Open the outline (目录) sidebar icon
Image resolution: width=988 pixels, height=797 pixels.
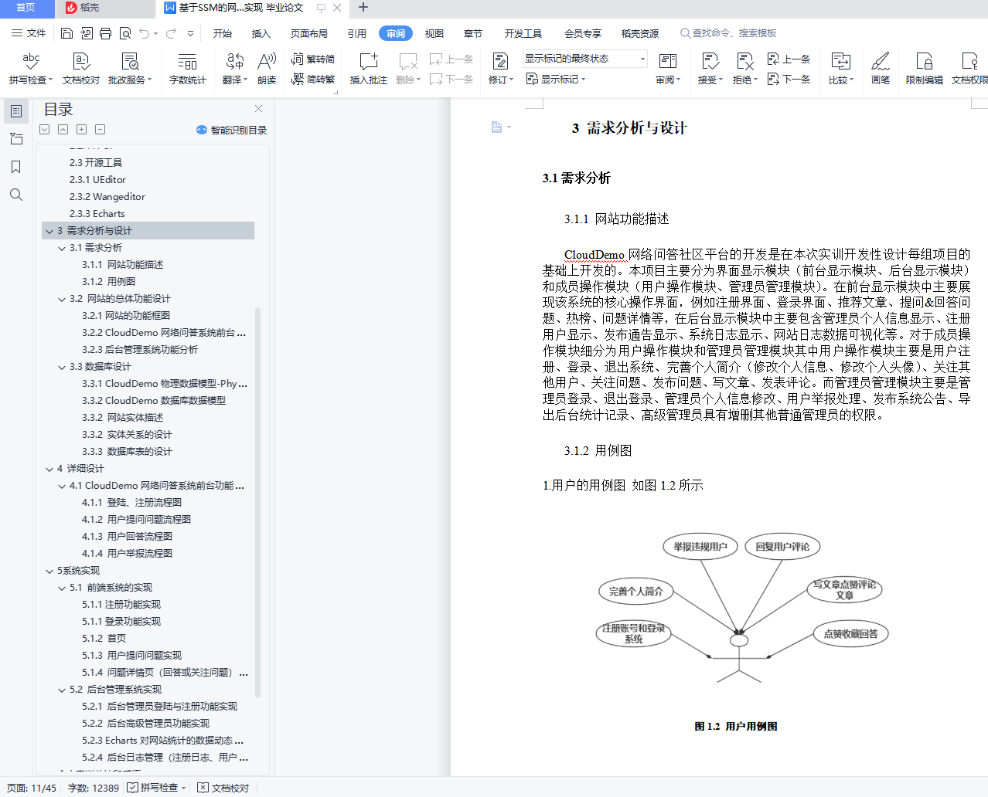coord(16,111)
